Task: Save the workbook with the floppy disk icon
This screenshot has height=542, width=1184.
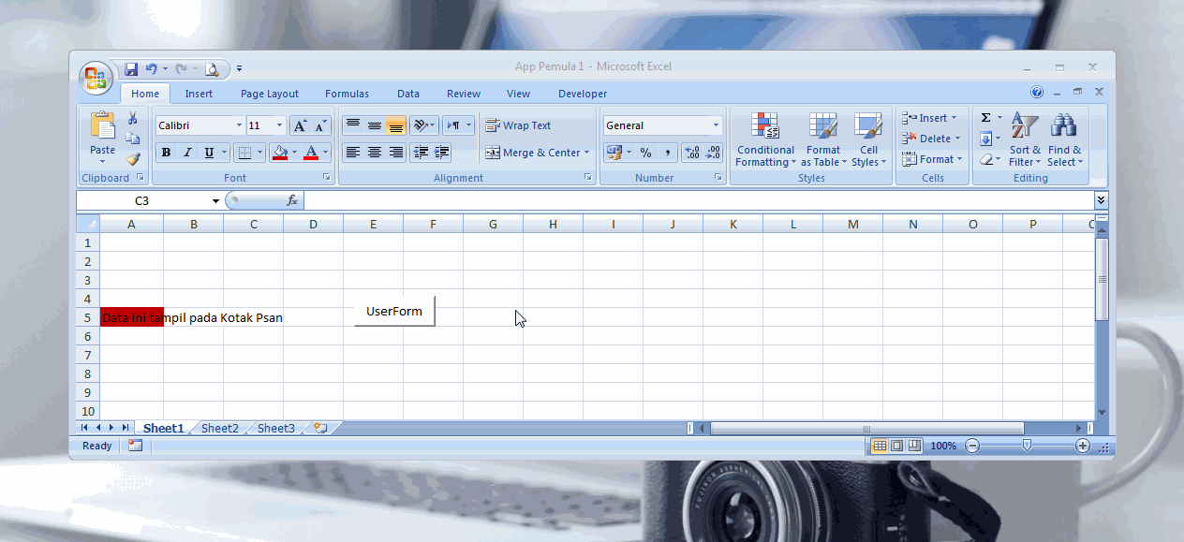Action: click(131, 69)
